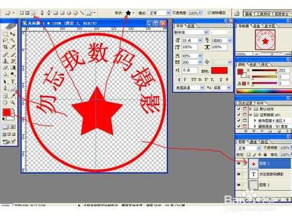Switch to the Channels tab

(x=253, y=142)
